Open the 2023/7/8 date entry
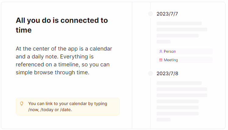The height and width of the screenshot is (130, 228). click(x=167, y=73)
